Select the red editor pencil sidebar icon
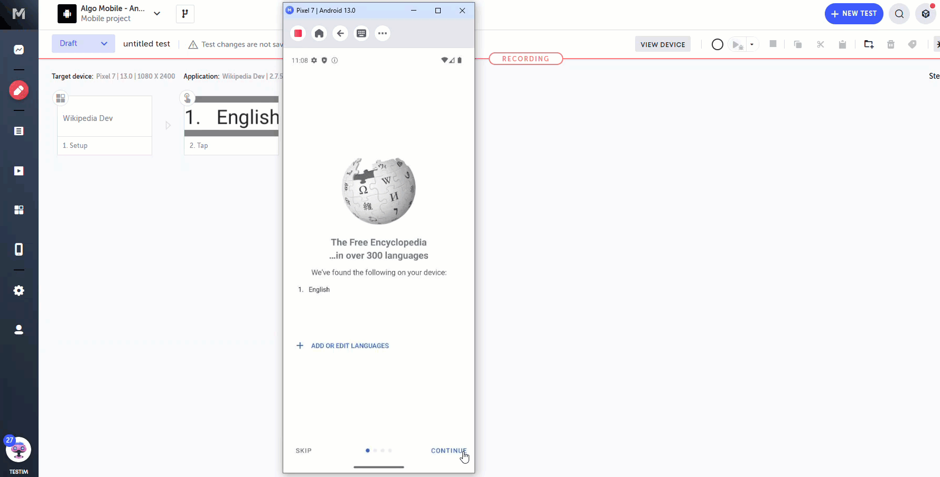 [18, 90]
